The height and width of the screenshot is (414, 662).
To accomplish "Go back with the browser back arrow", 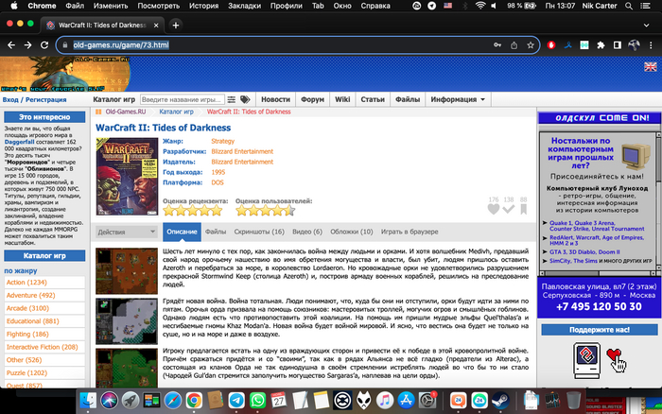I will click(11, 45).
